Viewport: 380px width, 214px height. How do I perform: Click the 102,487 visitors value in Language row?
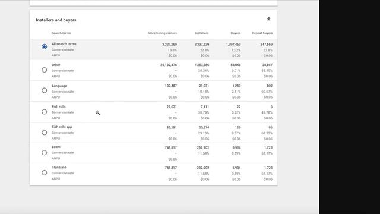pos(170,86)
